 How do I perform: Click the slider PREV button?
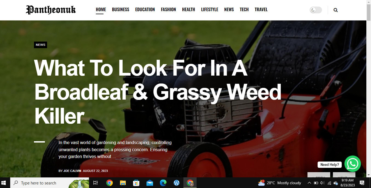pyautogui.click(x=319, y=175)
